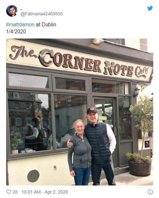Click the woman in the grey hoodie
The image size is (159, 198).
pos(80,152)
